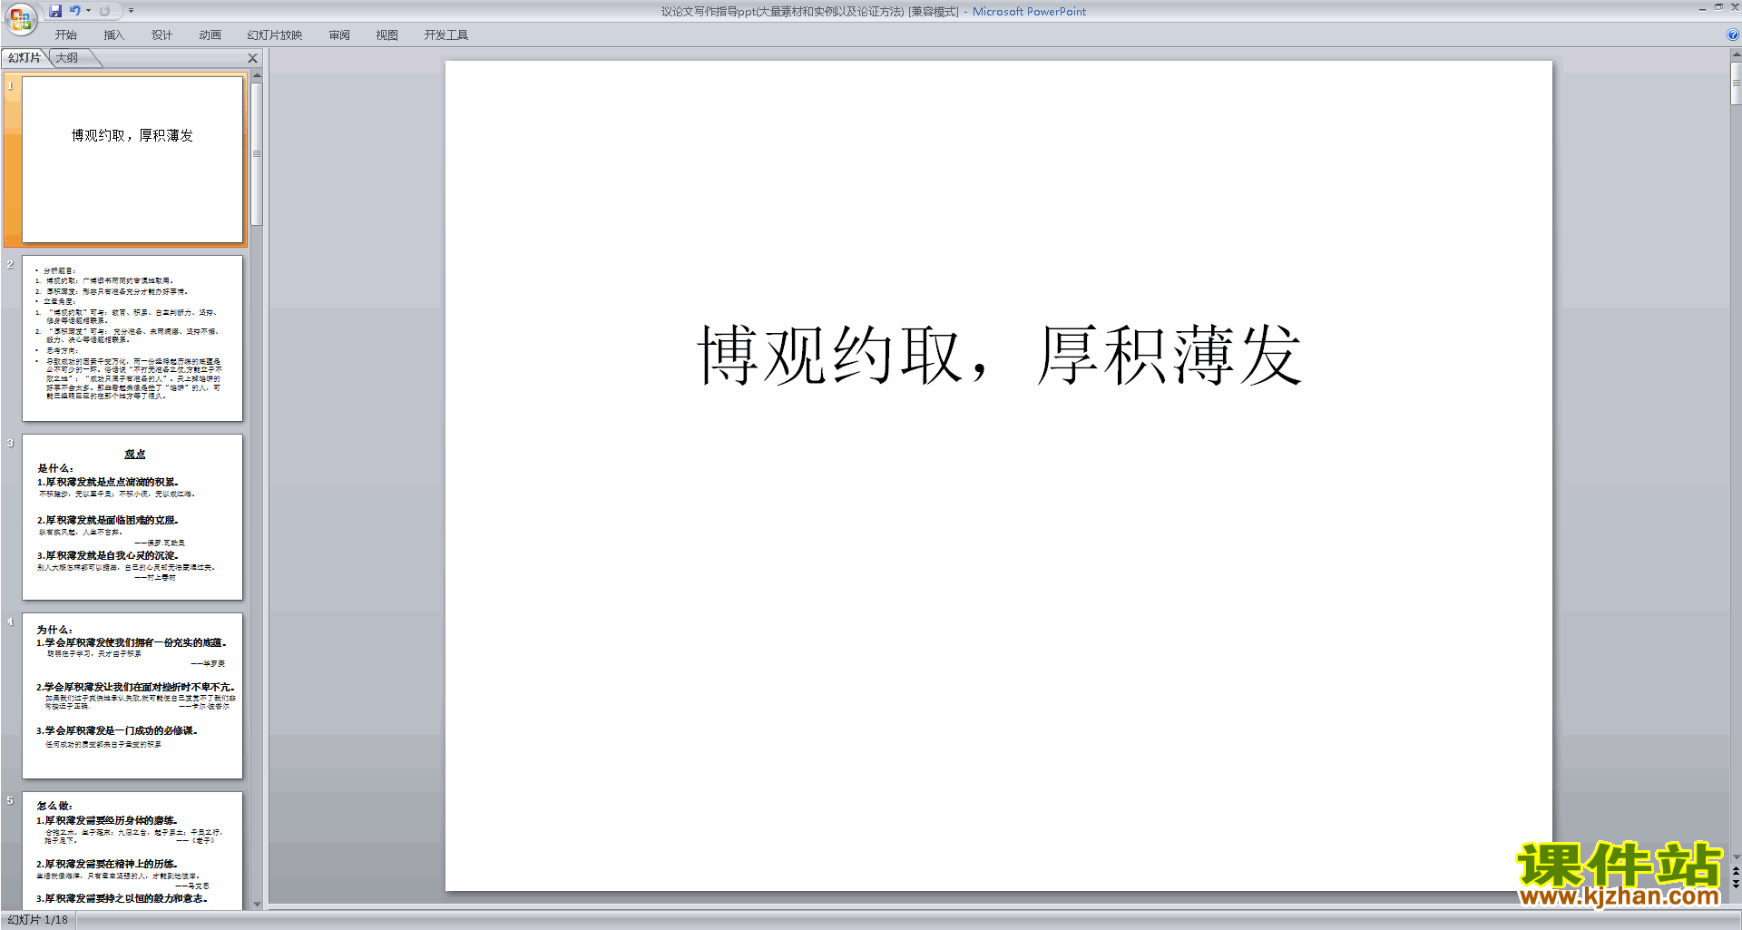The width and height of the screenshot is (1742, 930).
Task: Open the 插入 ribbon tab
Action: click(113, 35)
